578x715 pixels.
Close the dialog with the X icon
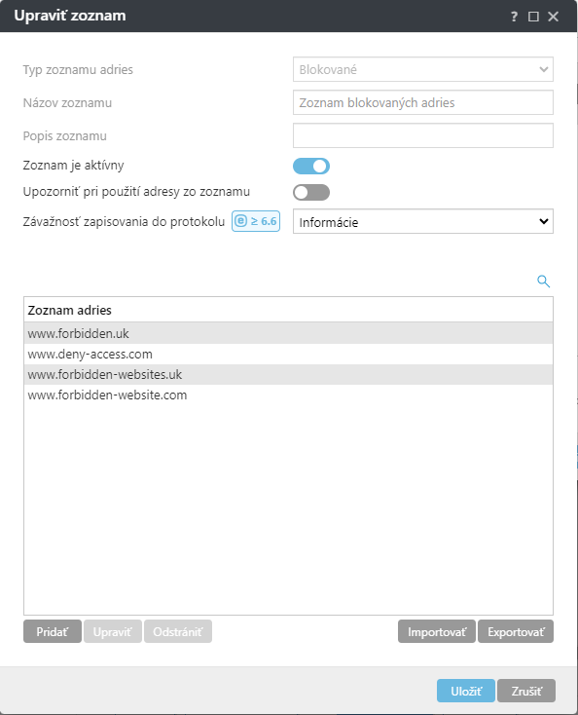coord(553,17)
